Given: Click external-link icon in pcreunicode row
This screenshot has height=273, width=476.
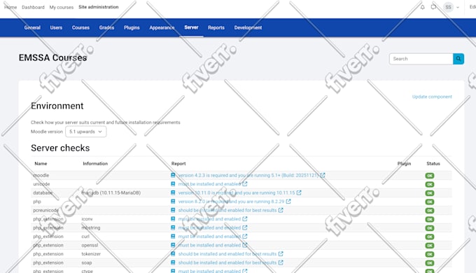Looking at the screenshot, I should click(281, 210).
